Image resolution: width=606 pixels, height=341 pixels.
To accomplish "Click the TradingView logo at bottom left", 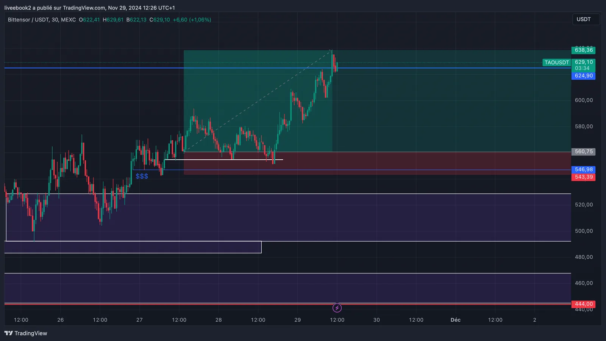I will (26, 333).
